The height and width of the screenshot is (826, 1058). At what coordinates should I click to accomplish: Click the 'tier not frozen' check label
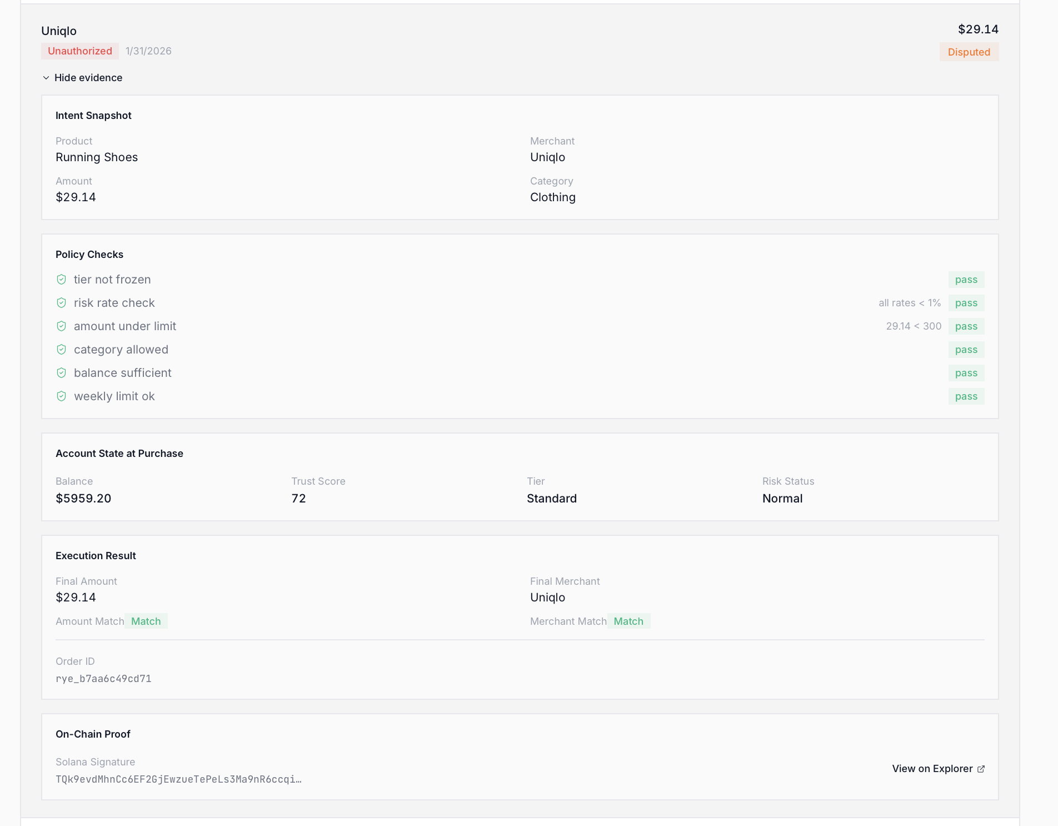pyautogui.click(x=112, y=280)
